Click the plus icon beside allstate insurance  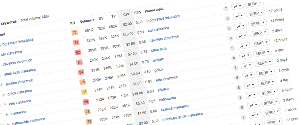point(2,85)
